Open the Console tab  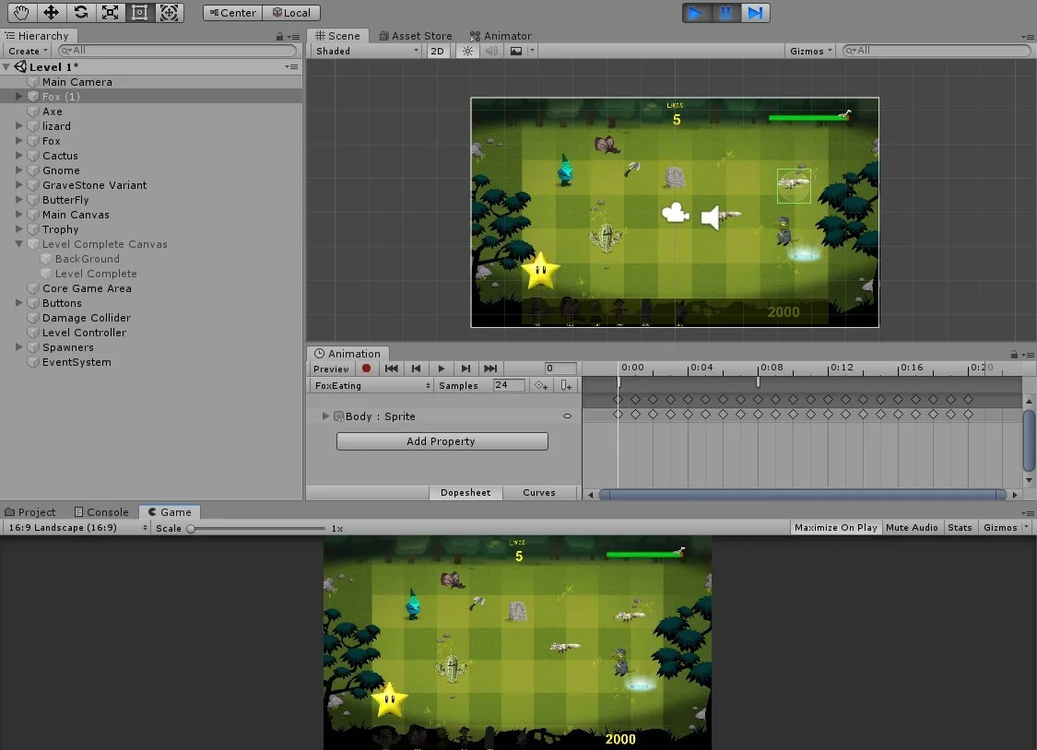pyautogui.click(x=101, y=512)
